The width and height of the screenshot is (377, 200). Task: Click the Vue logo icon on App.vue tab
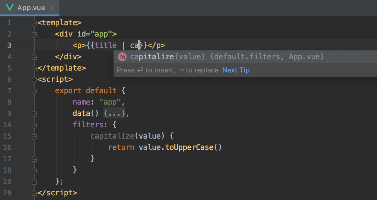[x=10, y=8]
